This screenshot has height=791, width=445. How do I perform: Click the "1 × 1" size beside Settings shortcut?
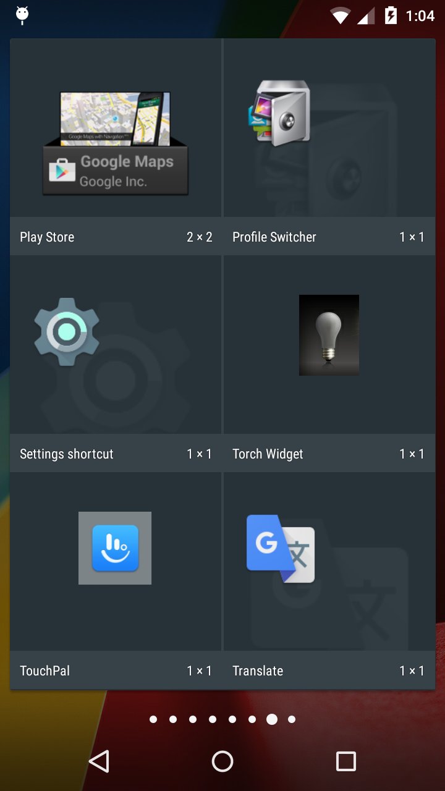(200, 454)
